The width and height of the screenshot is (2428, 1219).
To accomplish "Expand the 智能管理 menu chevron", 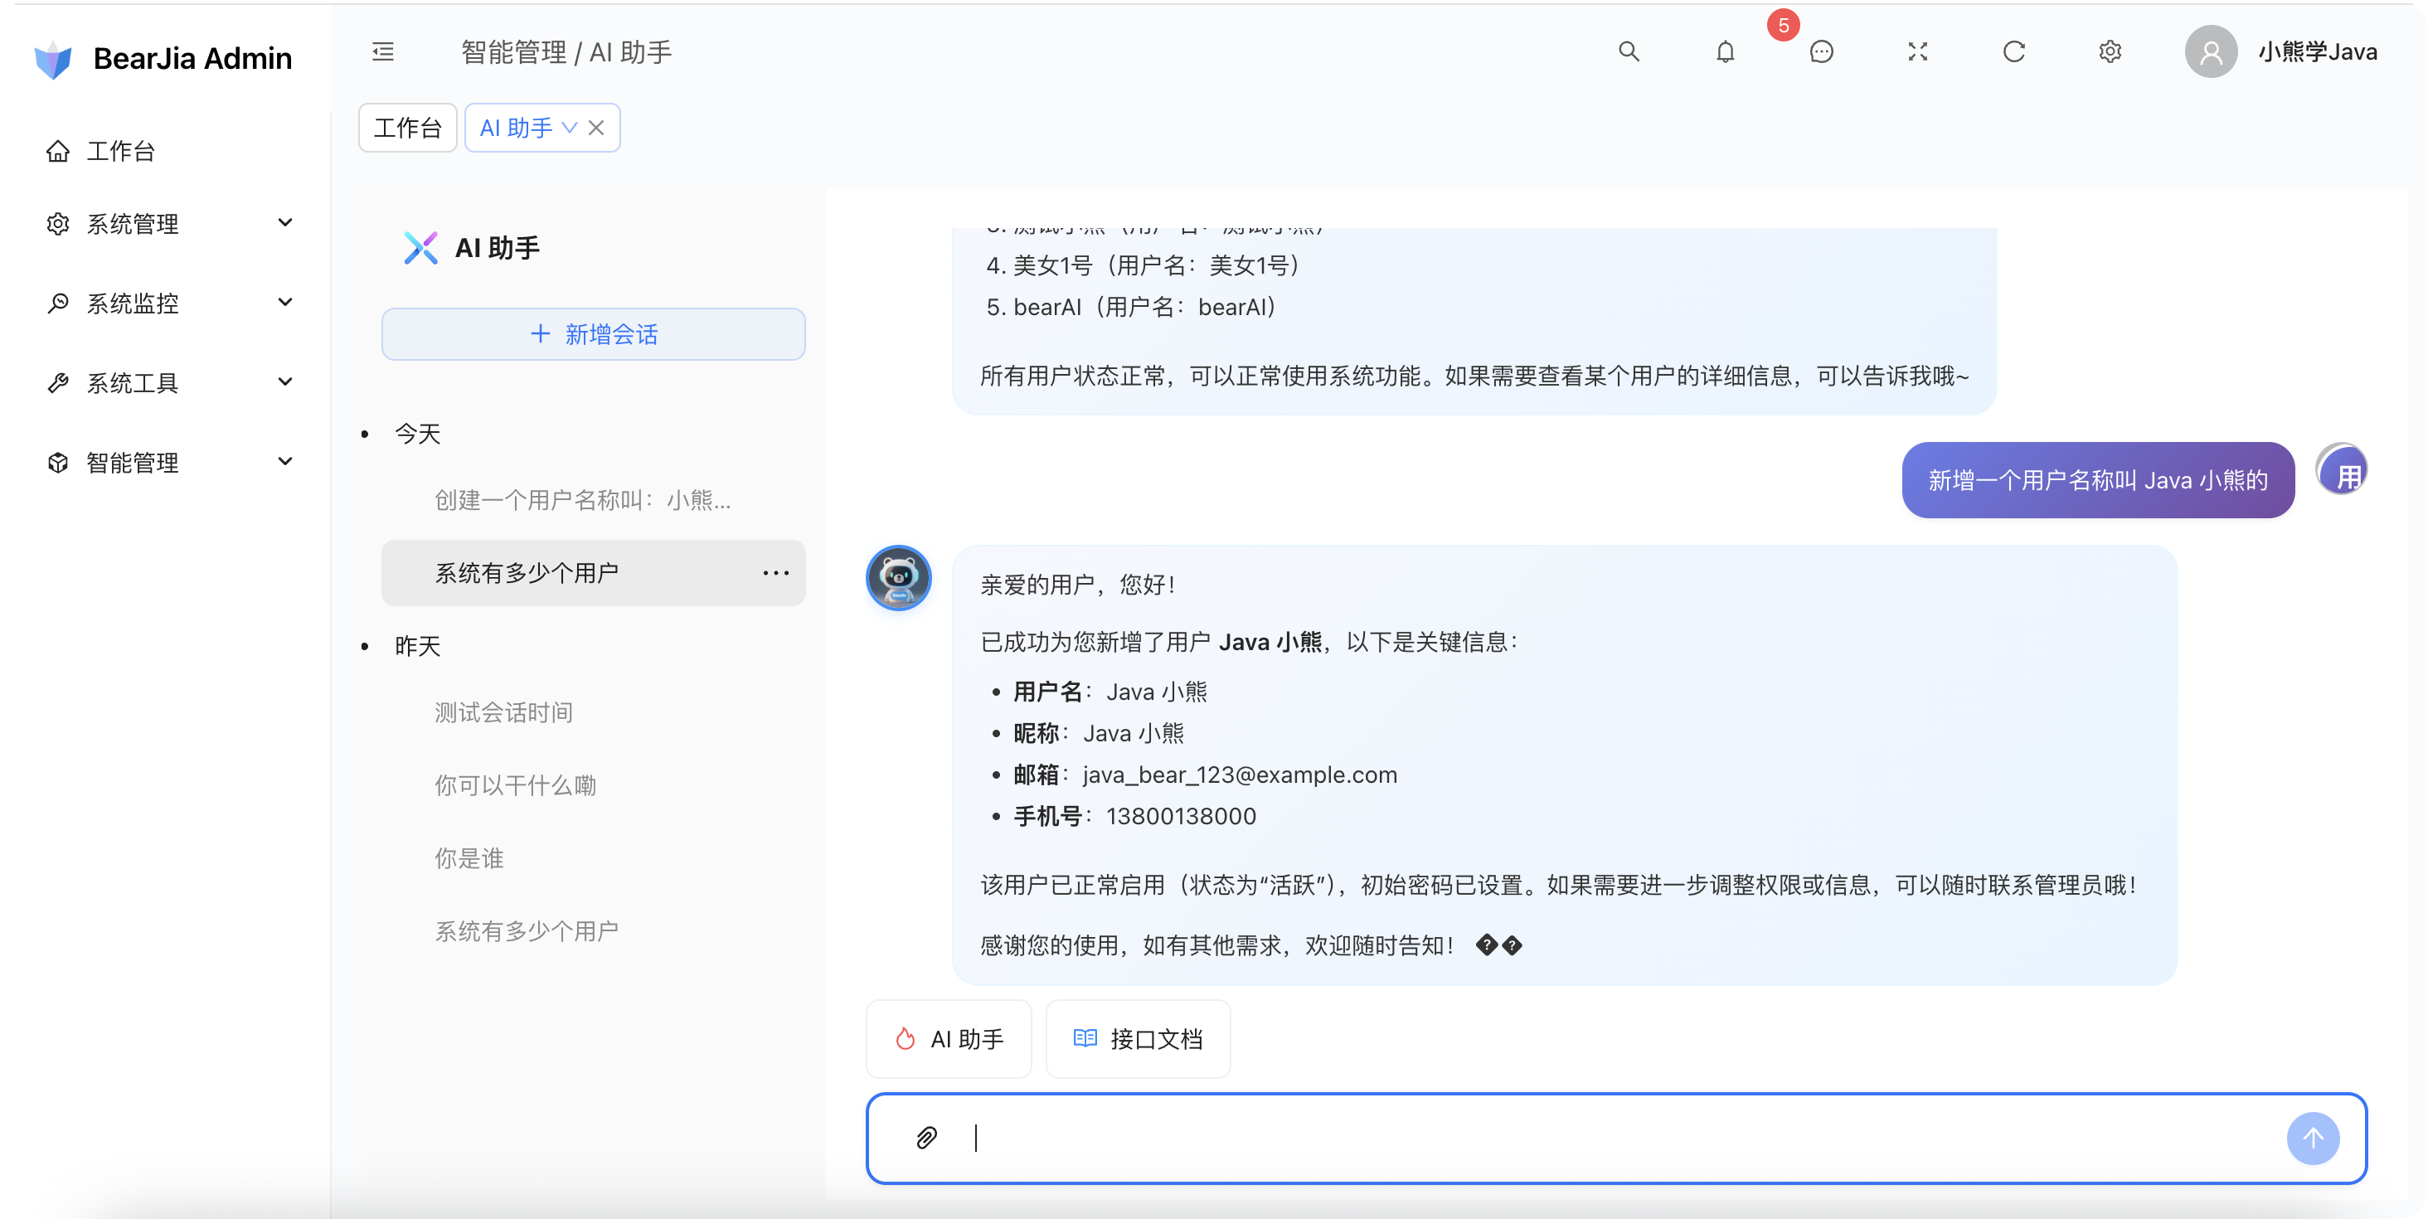I will coord(285,461).
